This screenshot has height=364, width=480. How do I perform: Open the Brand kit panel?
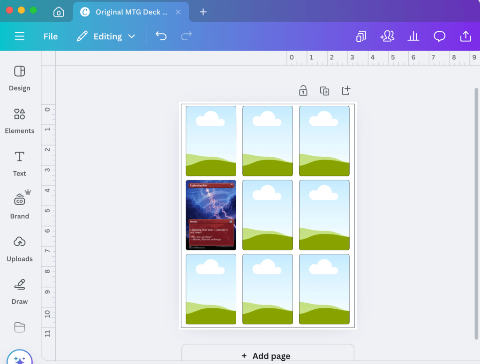click(x=19, y=206)
